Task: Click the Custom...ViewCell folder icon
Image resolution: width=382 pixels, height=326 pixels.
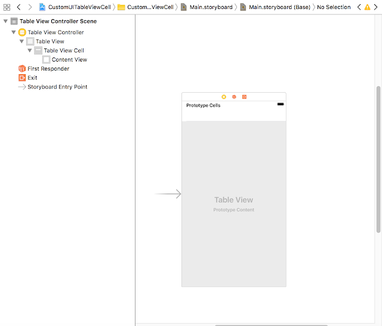Action: pyautogui.click(x=121, y=7)
